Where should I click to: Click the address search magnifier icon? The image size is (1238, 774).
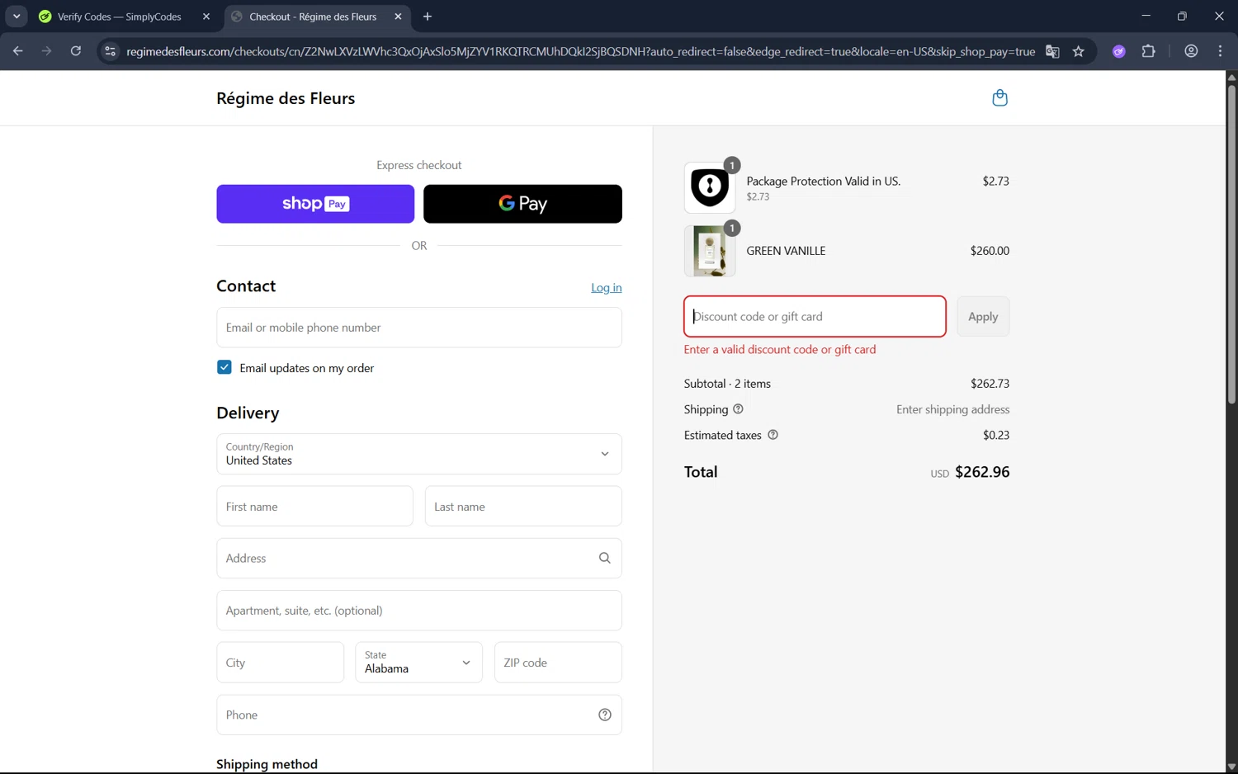(604, 558)
